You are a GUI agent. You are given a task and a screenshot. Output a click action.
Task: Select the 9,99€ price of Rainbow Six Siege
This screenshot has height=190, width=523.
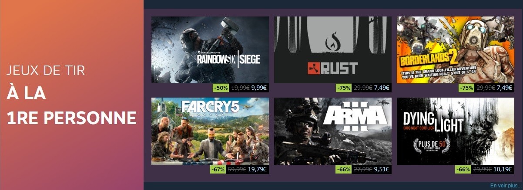(x=259, y=88)
